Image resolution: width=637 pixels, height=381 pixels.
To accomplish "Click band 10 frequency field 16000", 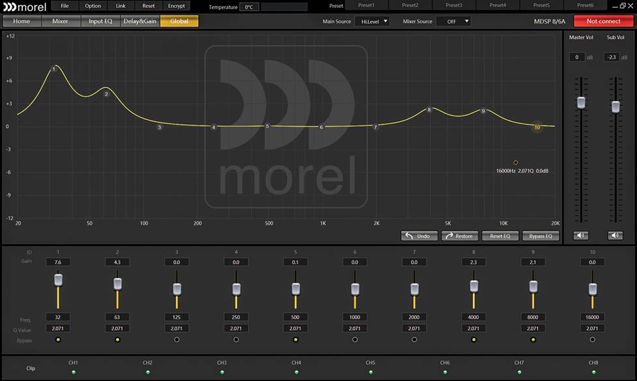I will pos(592,317).
